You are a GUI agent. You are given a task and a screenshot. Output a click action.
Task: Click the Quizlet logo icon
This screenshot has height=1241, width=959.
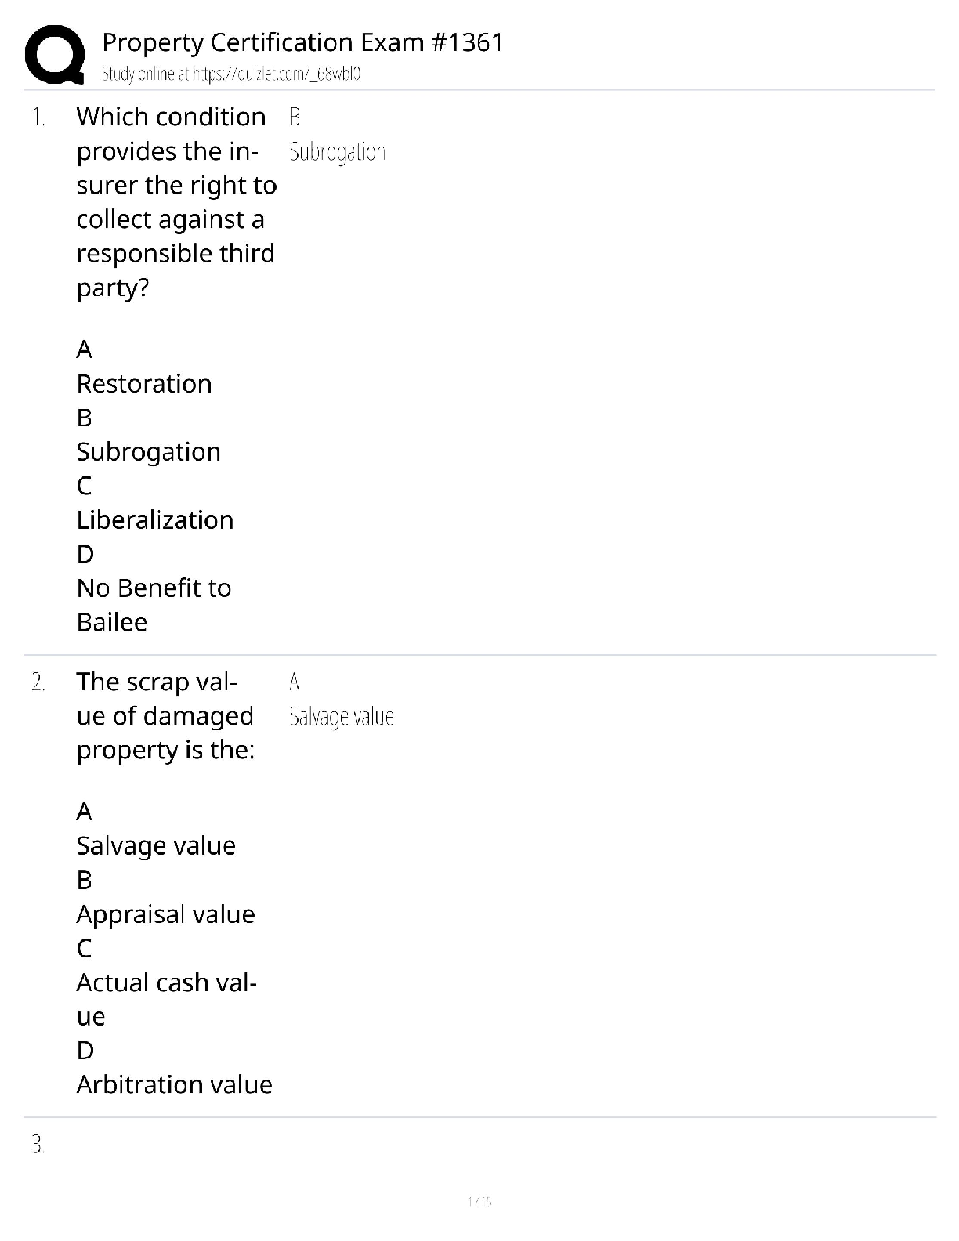[55, 54]
